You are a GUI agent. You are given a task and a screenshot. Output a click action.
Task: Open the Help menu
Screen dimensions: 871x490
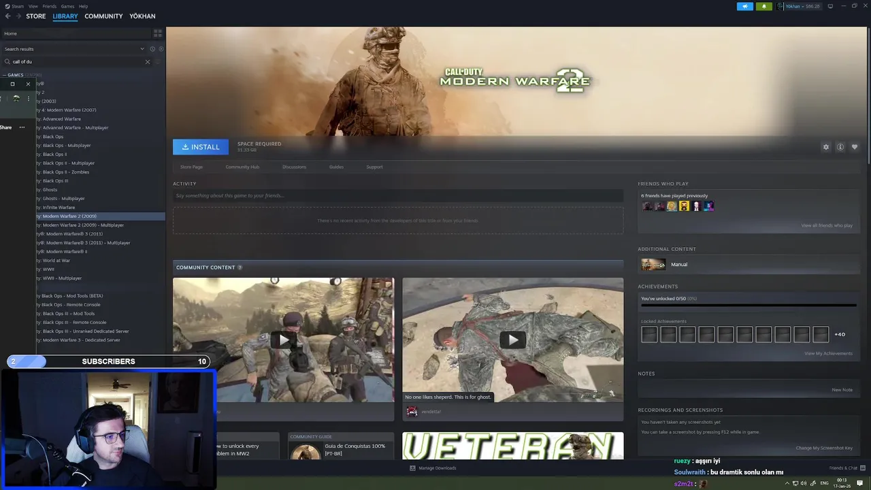(83, 6)
